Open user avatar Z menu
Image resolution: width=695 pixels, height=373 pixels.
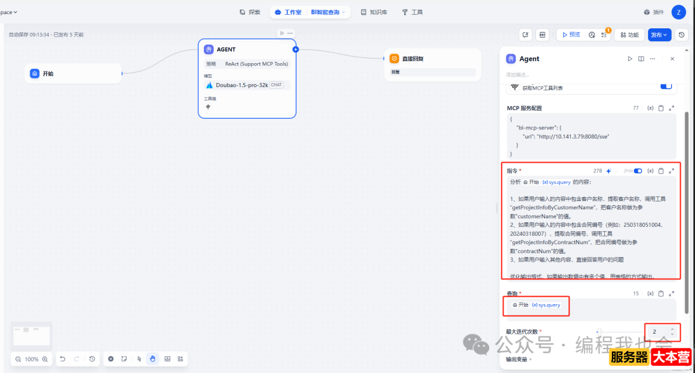(x=679, y=12)
